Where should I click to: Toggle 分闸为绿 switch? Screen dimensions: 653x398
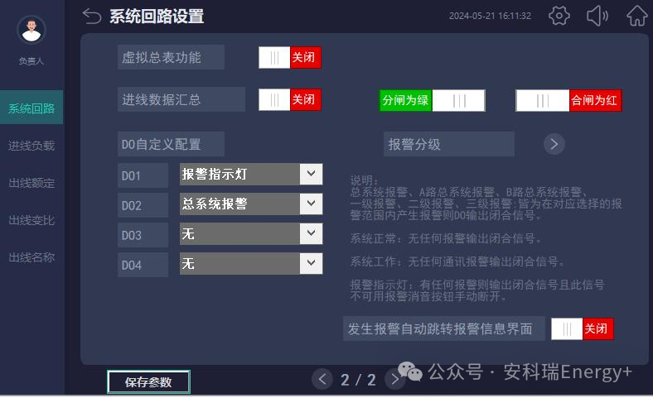point(433,101)
